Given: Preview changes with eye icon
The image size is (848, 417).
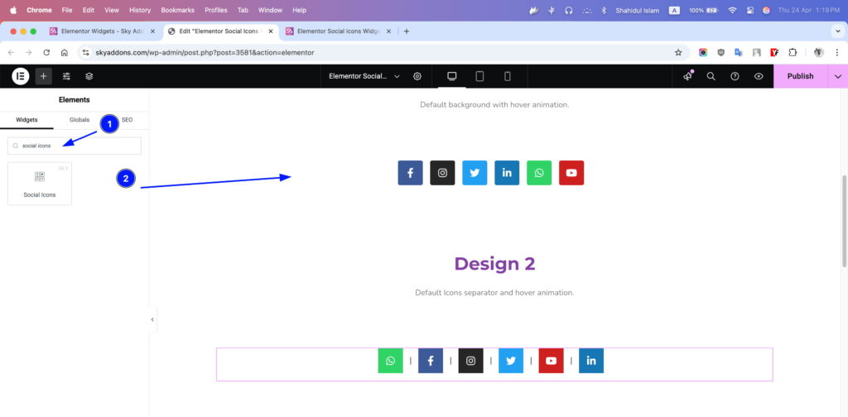Looking at the screenshot, I should coord(759,76).
